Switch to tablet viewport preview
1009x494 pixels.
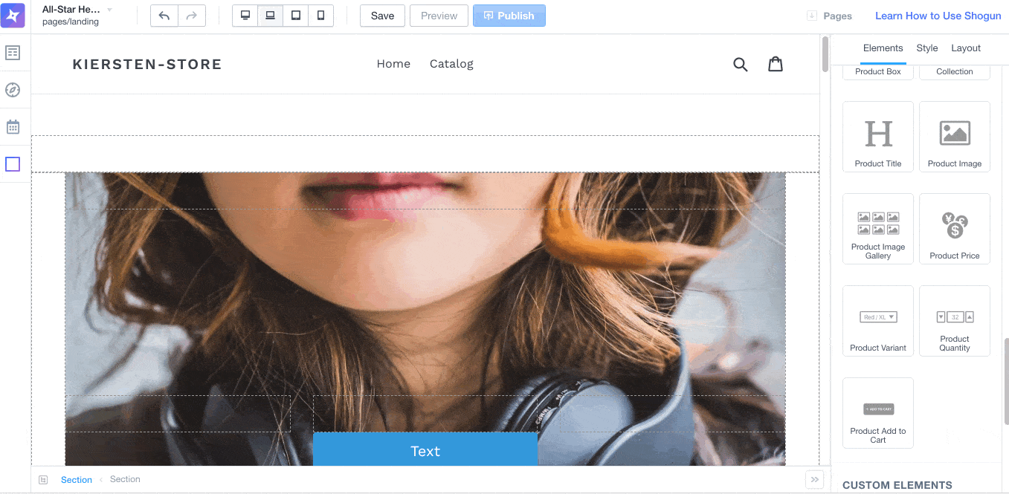(x=296, y=16)
